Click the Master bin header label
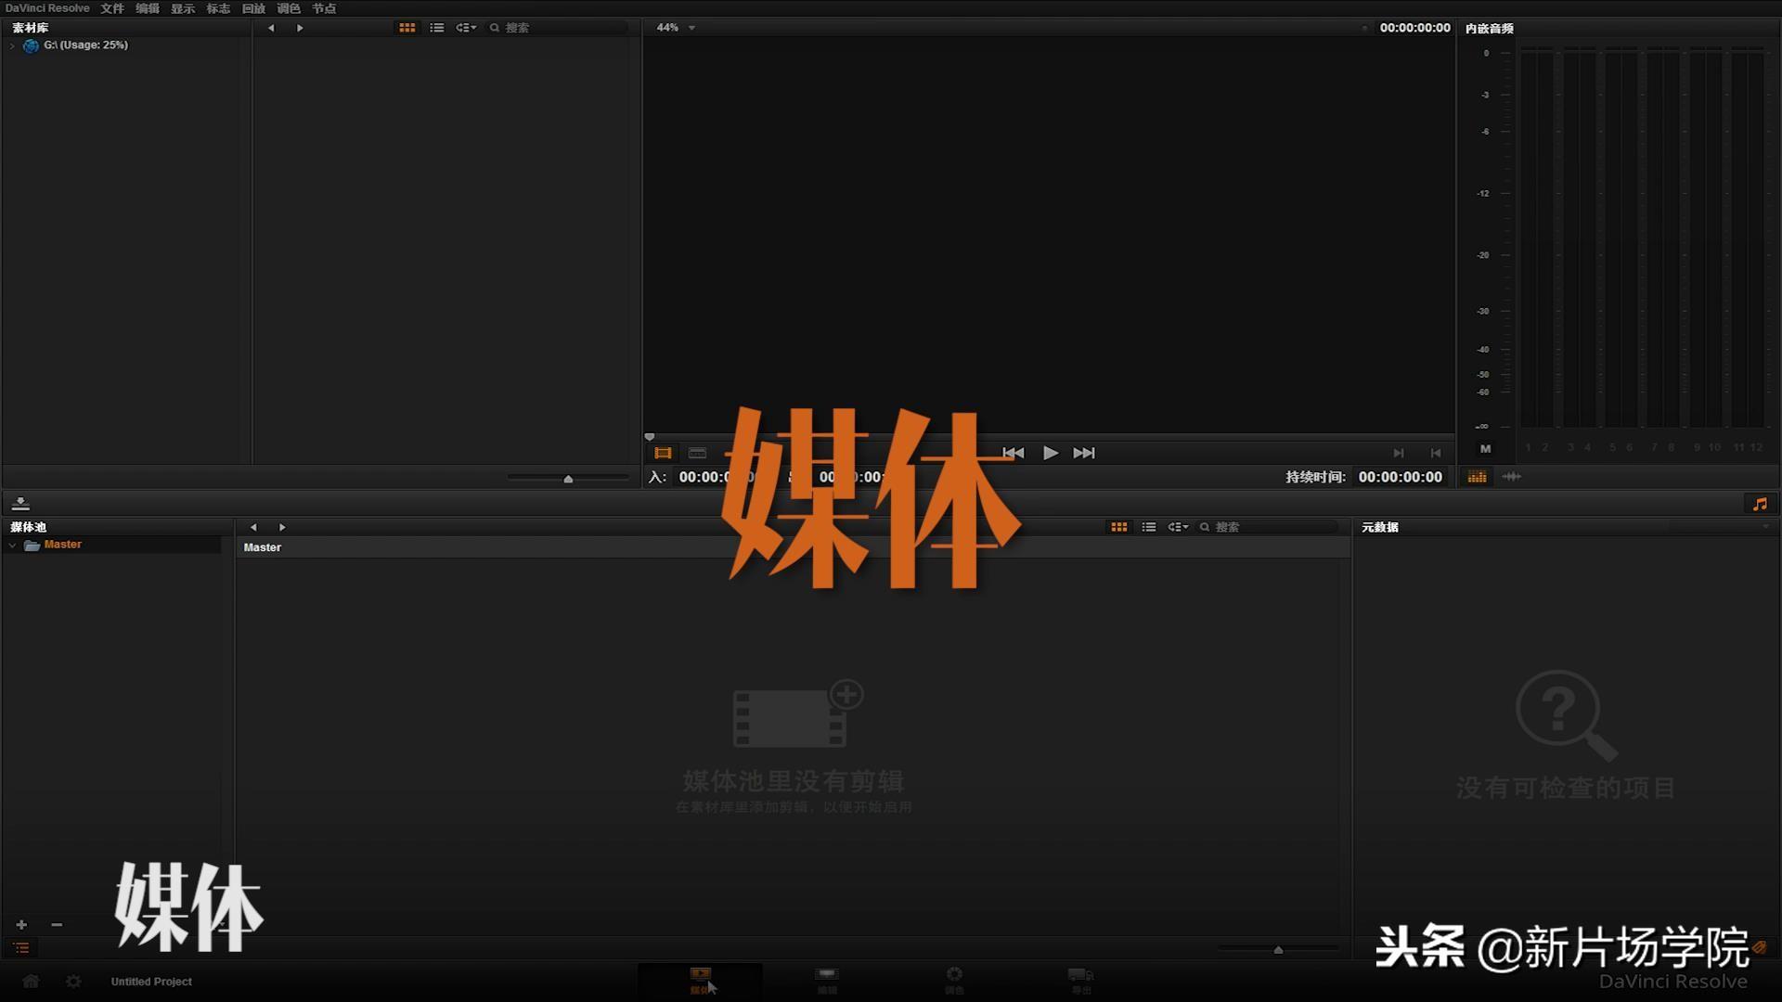 click(x=262, y=547)
